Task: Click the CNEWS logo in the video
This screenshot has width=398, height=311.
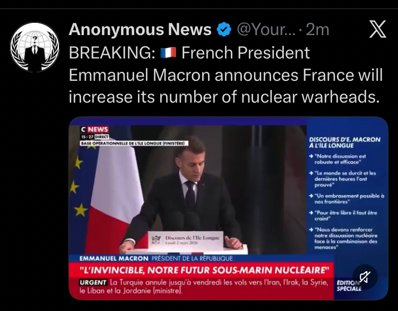Action: 94,129
